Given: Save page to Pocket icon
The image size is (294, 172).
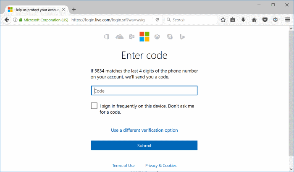Looking at the screenshot, I should pyautogui.click(x=265, y=20).
